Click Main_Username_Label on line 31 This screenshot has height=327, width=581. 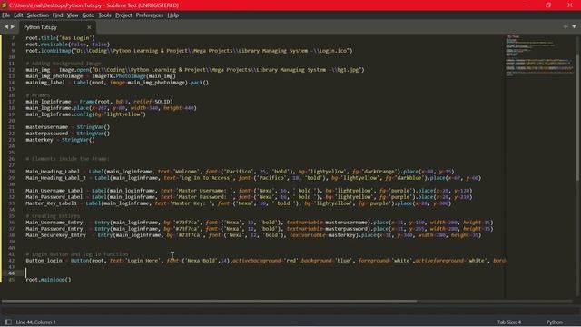pos(54,191)
